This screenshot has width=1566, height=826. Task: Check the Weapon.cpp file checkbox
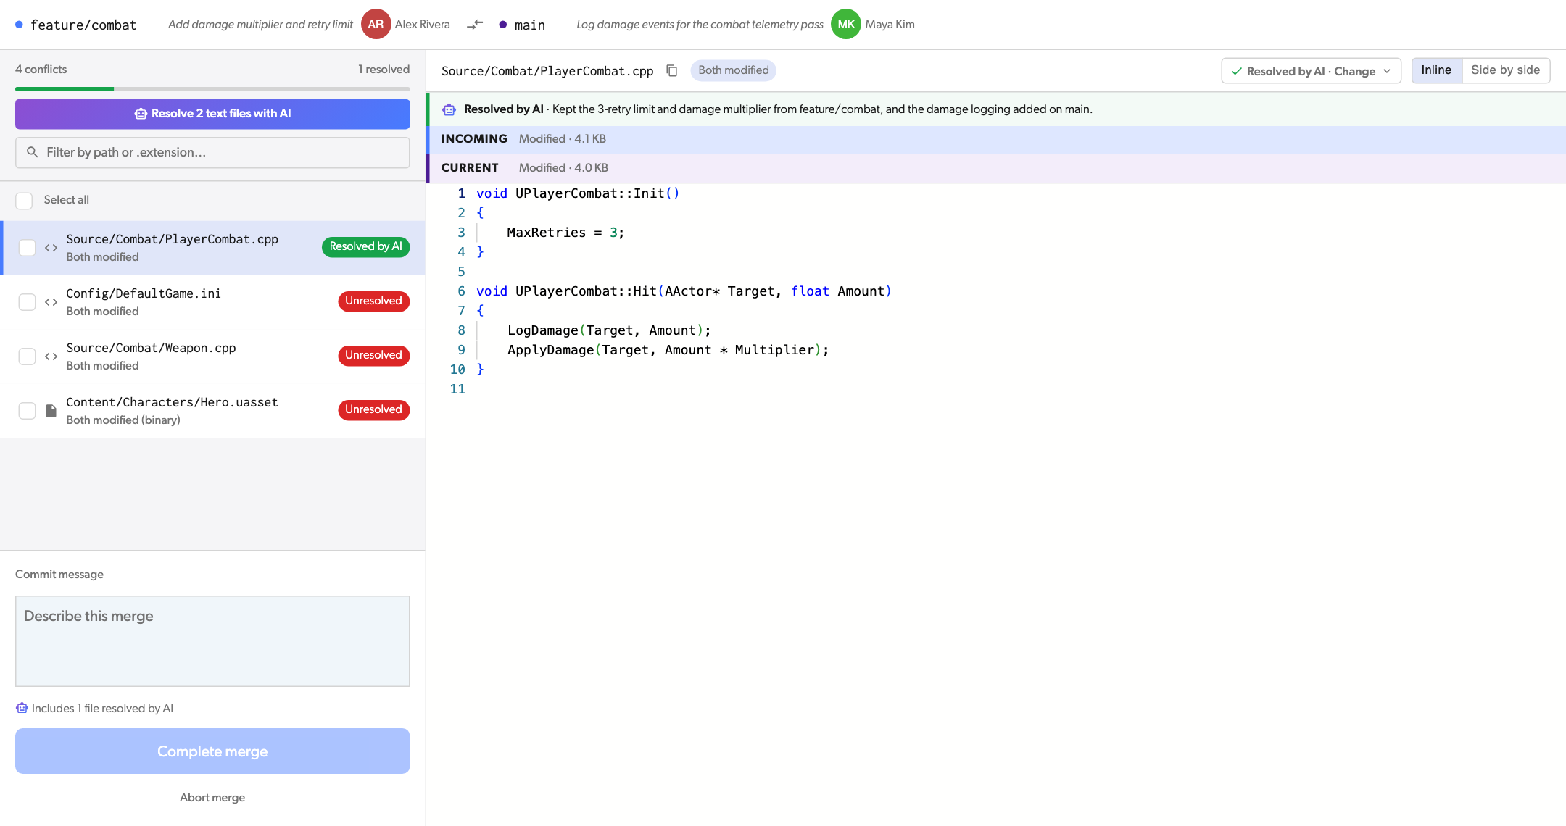27,356
